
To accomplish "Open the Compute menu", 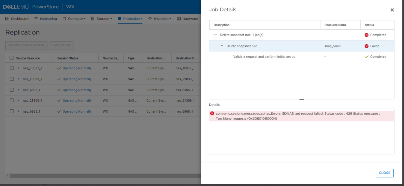I will click(x=74, y=19).
